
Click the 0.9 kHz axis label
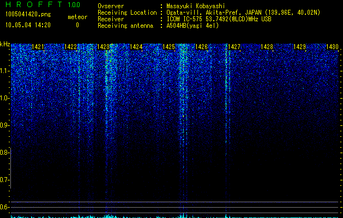[x=4, y=125]
